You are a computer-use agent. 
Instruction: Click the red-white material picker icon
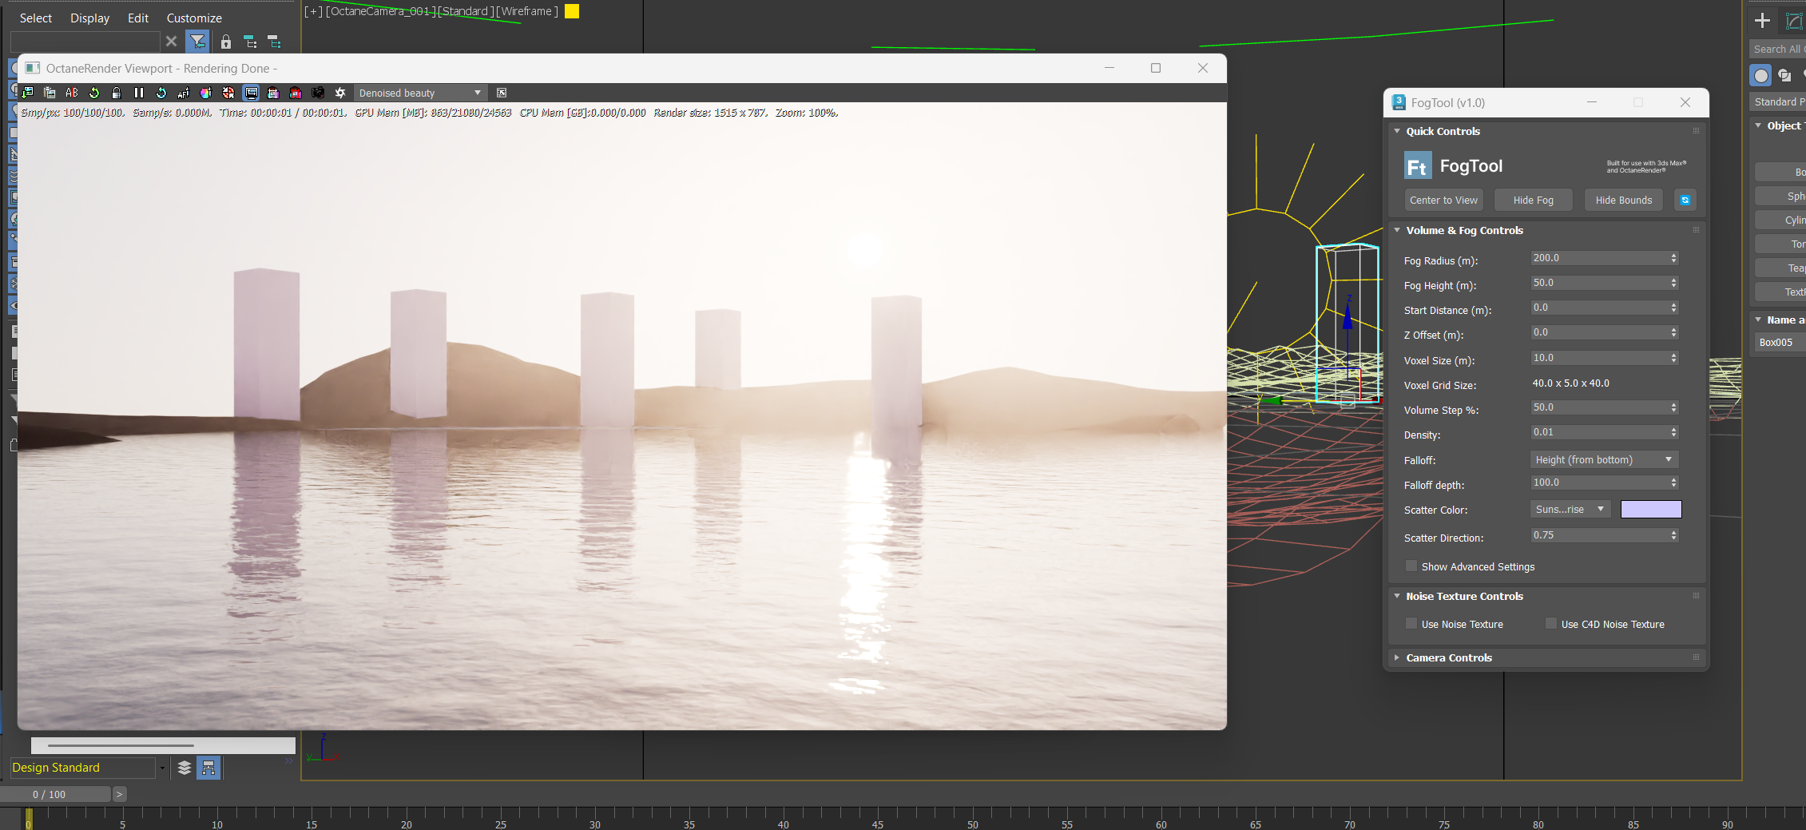click(x=228, y=93)
